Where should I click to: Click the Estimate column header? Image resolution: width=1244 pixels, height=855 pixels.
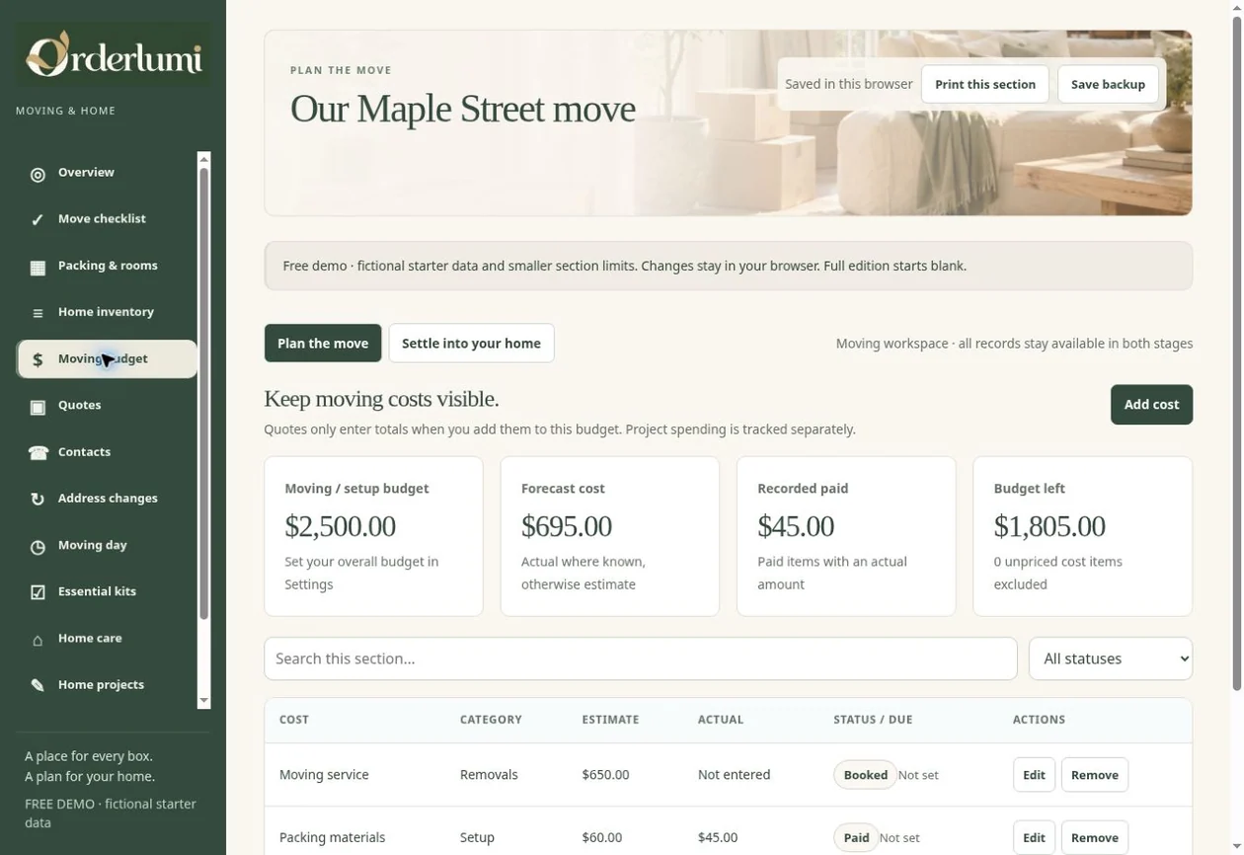pos(610,720)
